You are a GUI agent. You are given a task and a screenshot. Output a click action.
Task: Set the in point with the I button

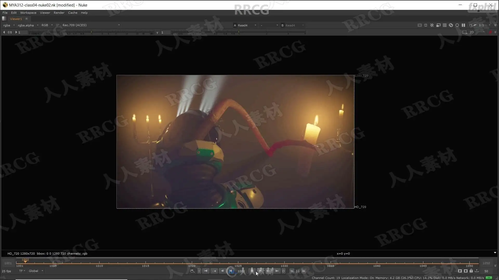pos(199,271)
